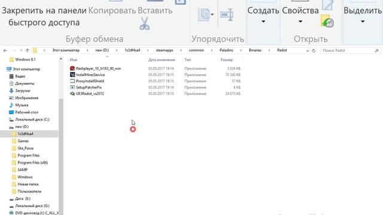Click Закрепить на панели быстрого доступа
Screen dimensions: 383x215
(x=44, y=16)
